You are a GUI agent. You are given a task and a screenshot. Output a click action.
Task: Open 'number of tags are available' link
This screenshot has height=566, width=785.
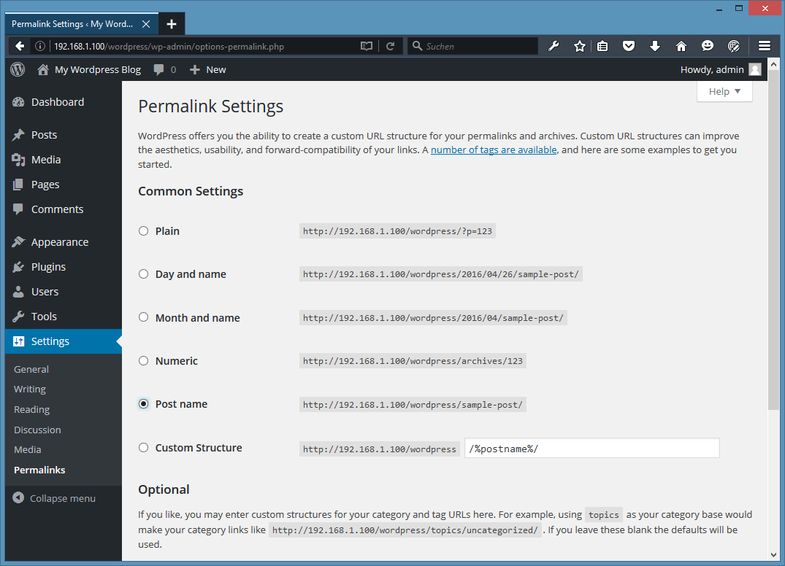[x=494, y=150]
